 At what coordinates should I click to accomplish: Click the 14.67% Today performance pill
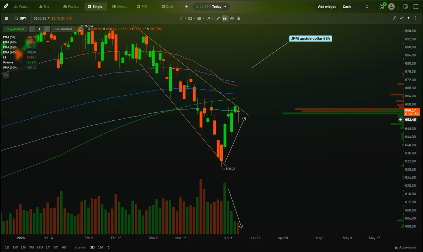[x=211, y=6]
